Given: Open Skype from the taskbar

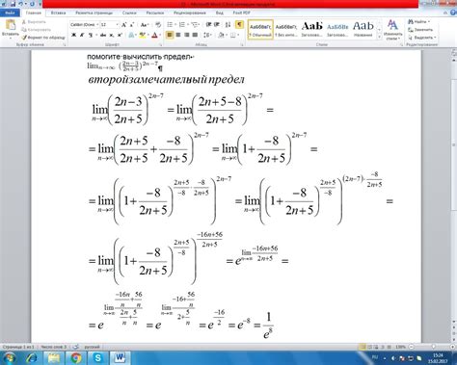Looking at the screenshot, I should coord(98,357).
